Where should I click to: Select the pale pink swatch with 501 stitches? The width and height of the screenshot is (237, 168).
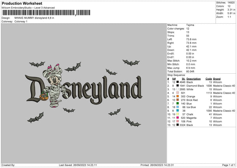178,93
